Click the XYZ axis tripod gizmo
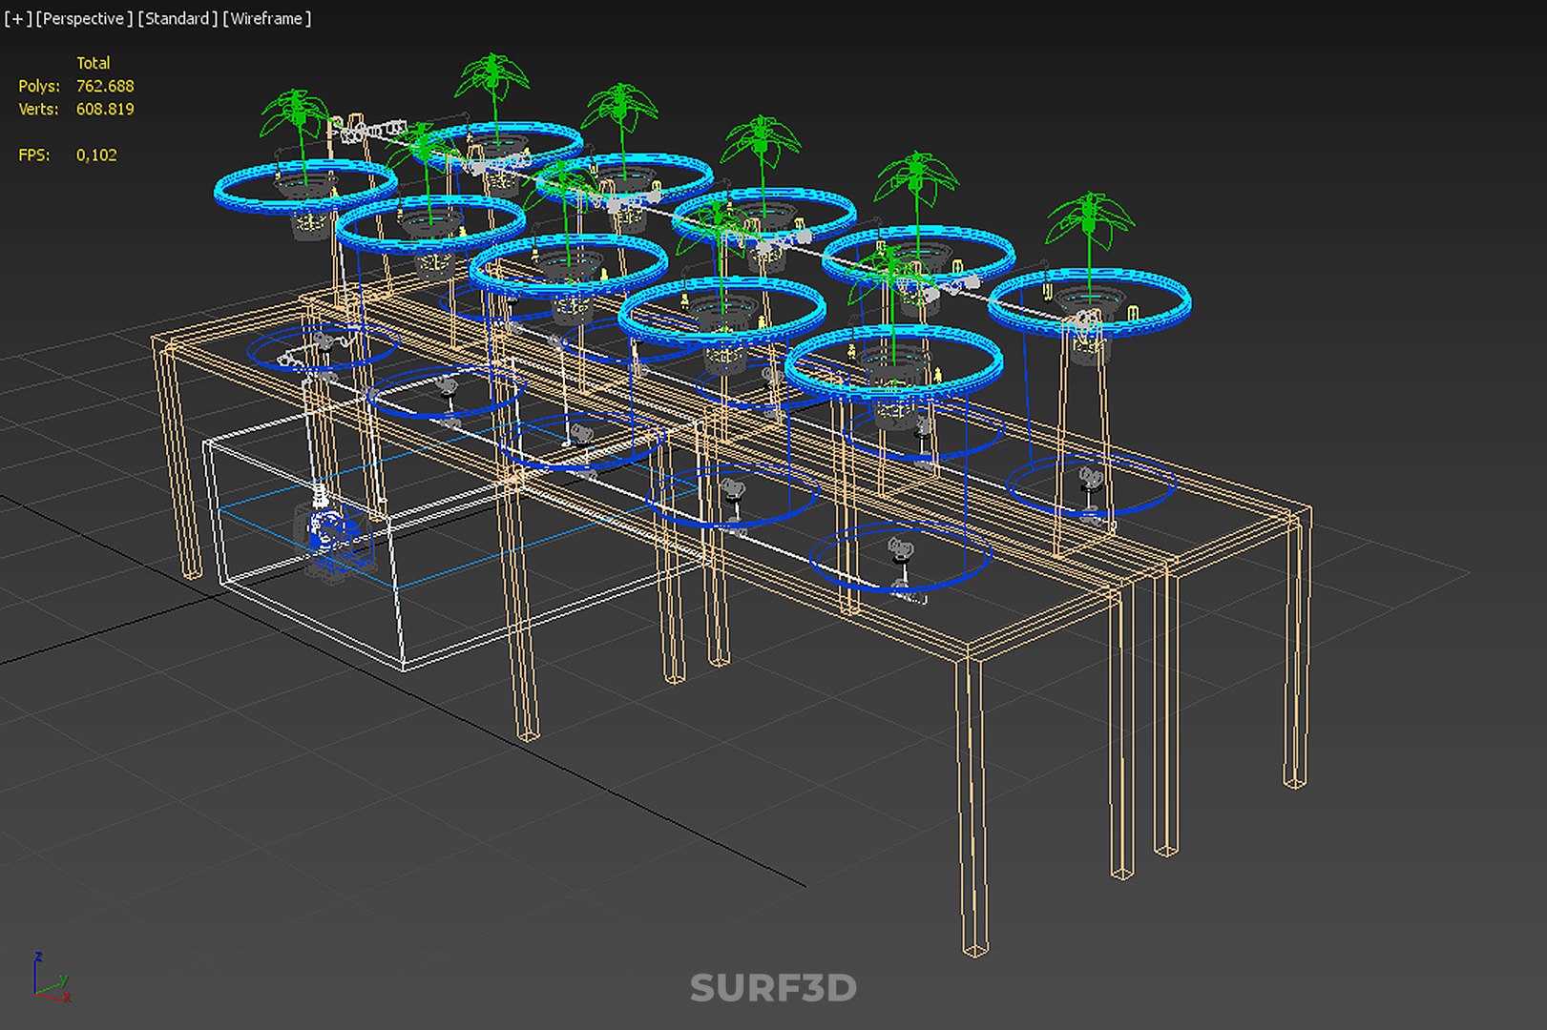The width and height of the screenshot is (1547, 1030). tap(51, 977)
